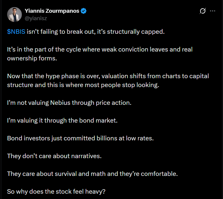Click the sentence "Bond investors just committed billions"
The height and width of the screenshot is (199, 223).
pyautogui.click(x=80, y=138)
